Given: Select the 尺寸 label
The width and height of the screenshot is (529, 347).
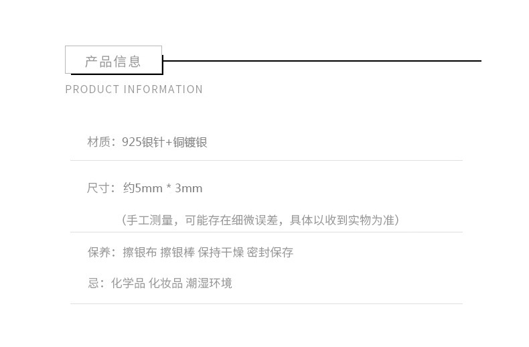Looking at the screenshot, I should [x=98, y=188].
